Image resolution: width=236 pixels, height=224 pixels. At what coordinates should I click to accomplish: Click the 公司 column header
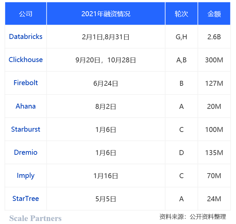point(26,14)
